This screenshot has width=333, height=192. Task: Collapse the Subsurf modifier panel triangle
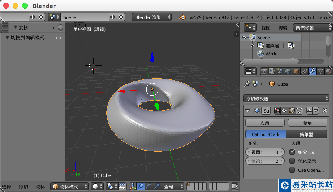[x=248, y=111]
